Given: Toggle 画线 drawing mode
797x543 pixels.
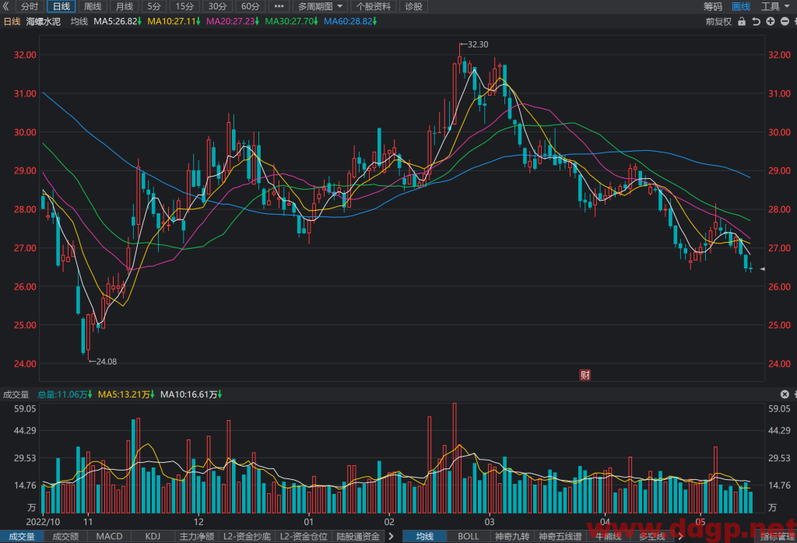Looking at the screenshot, I should pyautogui.click(x=741, y=6).
